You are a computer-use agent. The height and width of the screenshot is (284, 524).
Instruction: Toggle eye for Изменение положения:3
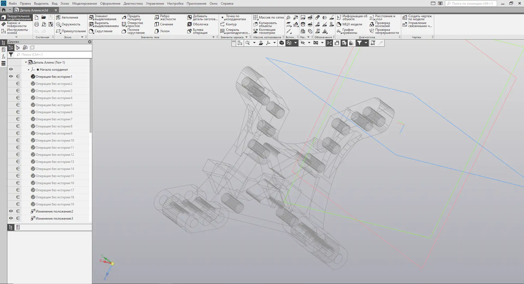click(x=11, y=219)
